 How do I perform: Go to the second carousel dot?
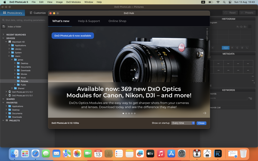[126, 113]
